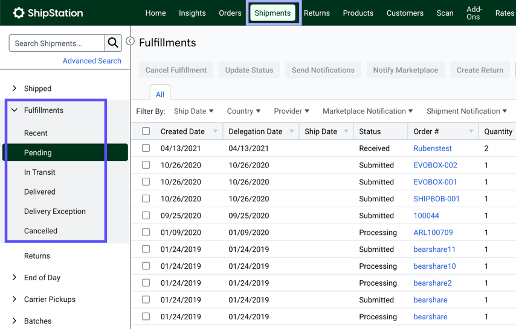Expand the Shipped section chevron
The width and height of the screenshot is (516, 329).
pyautogui.click(x=14, y=89)
